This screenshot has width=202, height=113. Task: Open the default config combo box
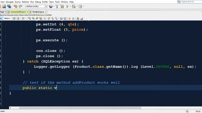(36, 6)
